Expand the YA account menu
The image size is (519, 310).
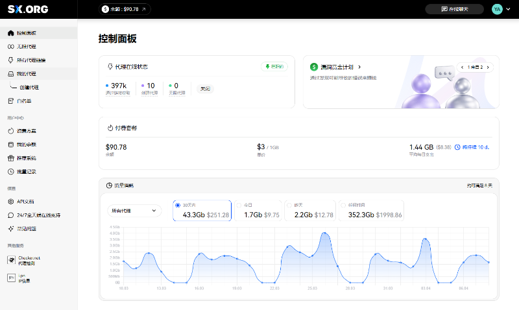coord(500,9)
